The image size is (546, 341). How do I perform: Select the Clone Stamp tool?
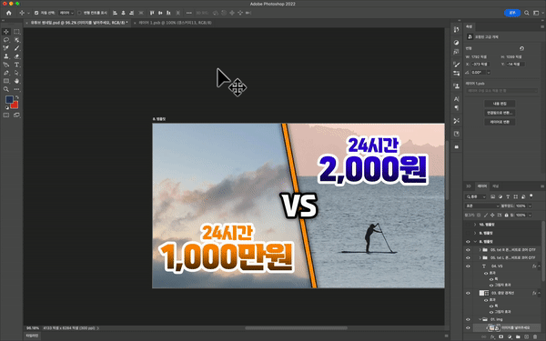[x=6, y=56]
